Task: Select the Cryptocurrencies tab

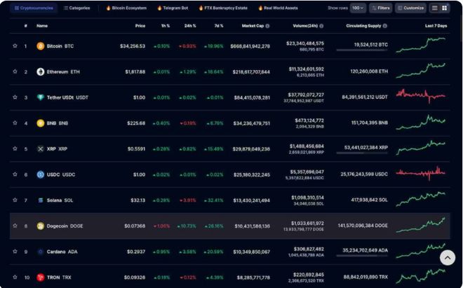Action: [34, 8]
